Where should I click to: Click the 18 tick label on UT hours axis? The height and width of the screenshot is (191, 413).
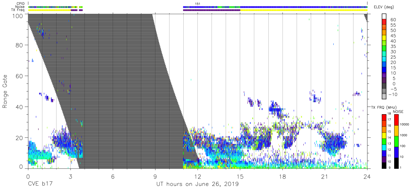tap(282, 177)
